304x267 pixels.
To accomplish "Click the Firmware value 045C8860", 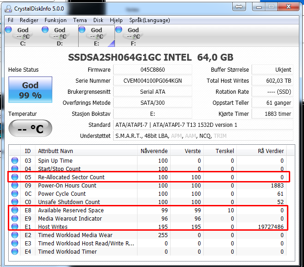I will [153, 69].
